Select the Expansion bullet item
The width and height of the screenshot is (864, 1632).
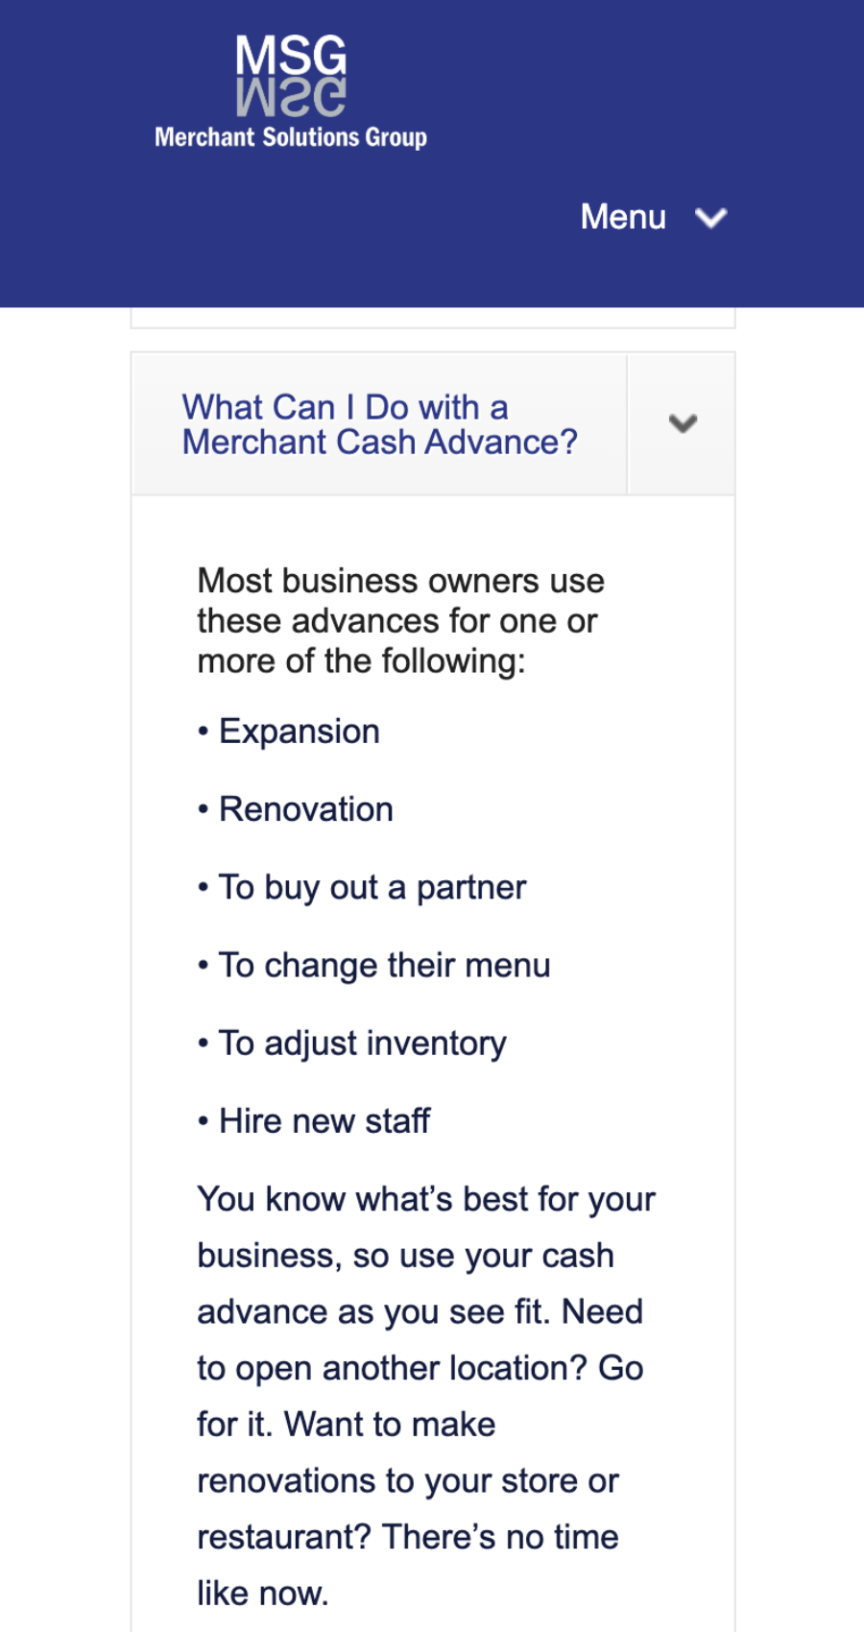point(299,732)
